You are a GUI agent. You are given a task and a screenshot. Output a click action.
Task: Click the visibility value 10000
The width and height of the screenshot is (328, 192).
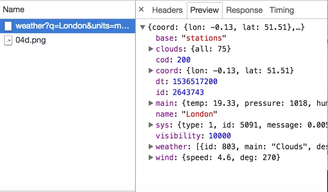(220, 136)
